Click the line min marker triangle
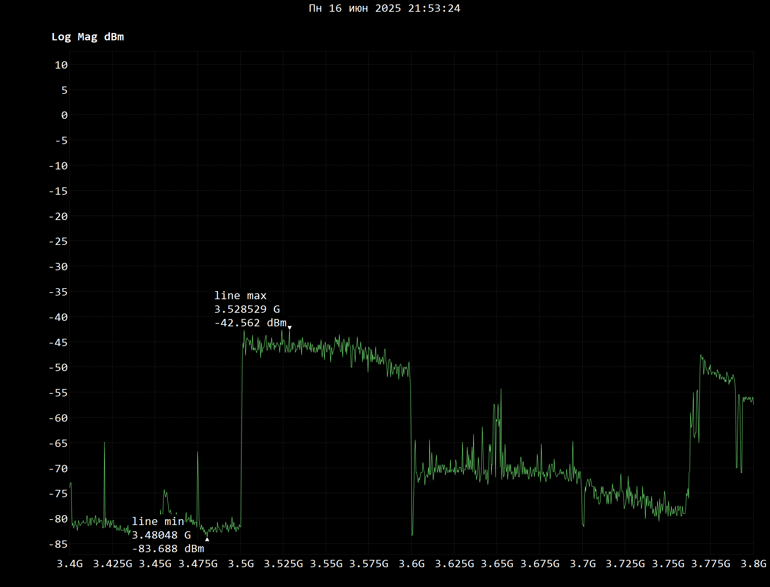Viewport: 770px width, 587px height. click(207, 539)
